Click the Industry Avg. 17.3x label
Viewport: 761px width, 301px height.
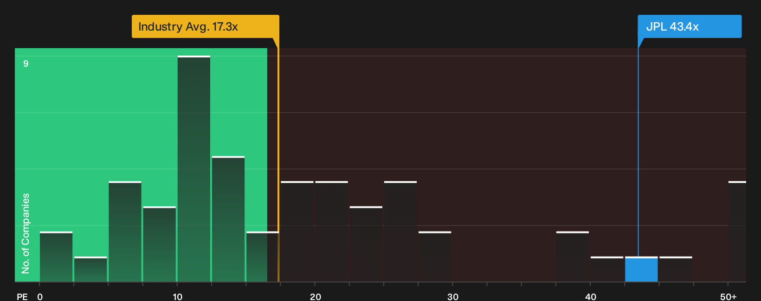pyautogui.click(x=206, y=26)
